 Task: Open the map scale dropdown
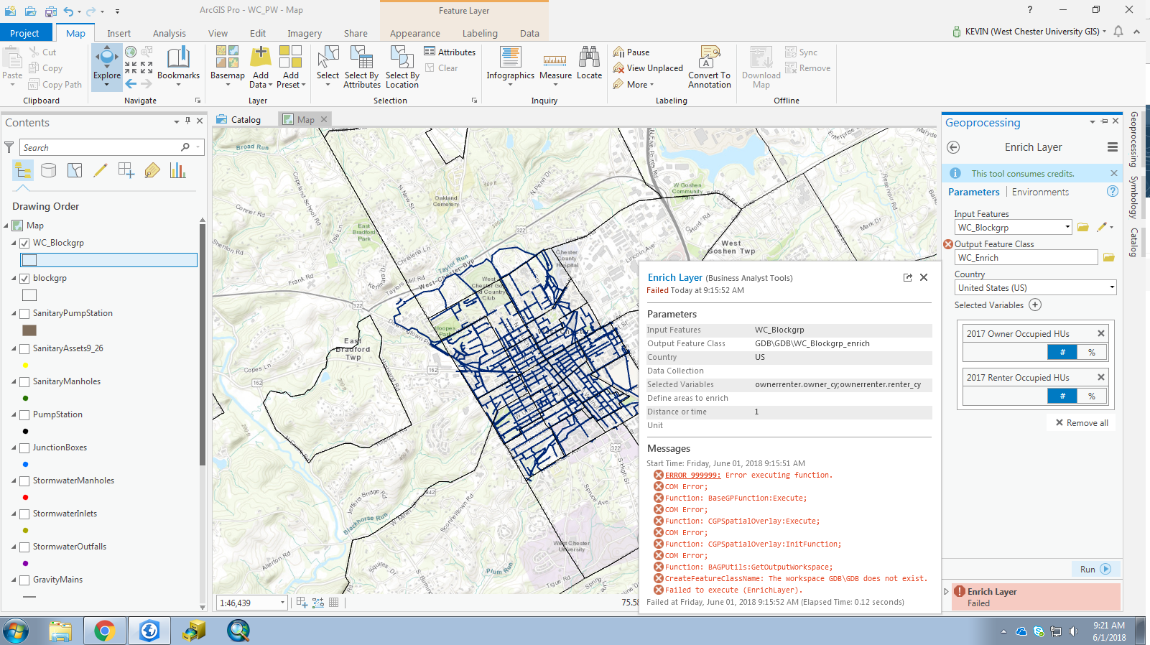point(283,603)
